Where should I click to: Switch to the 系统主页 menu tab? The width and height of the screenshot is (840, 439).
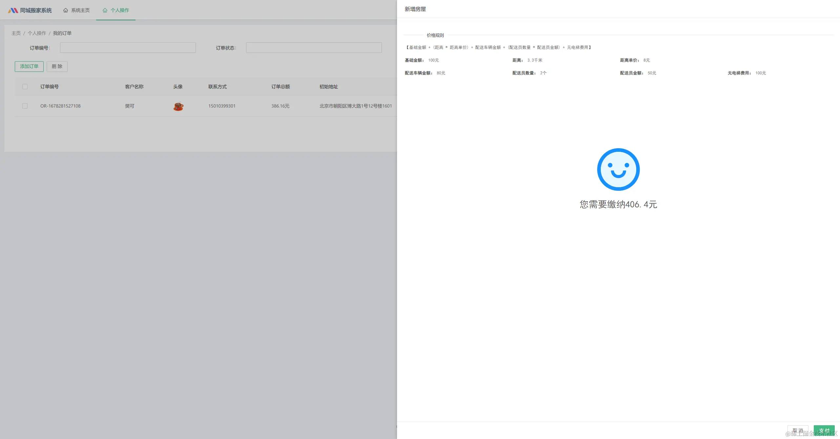(x=80, y=10)
